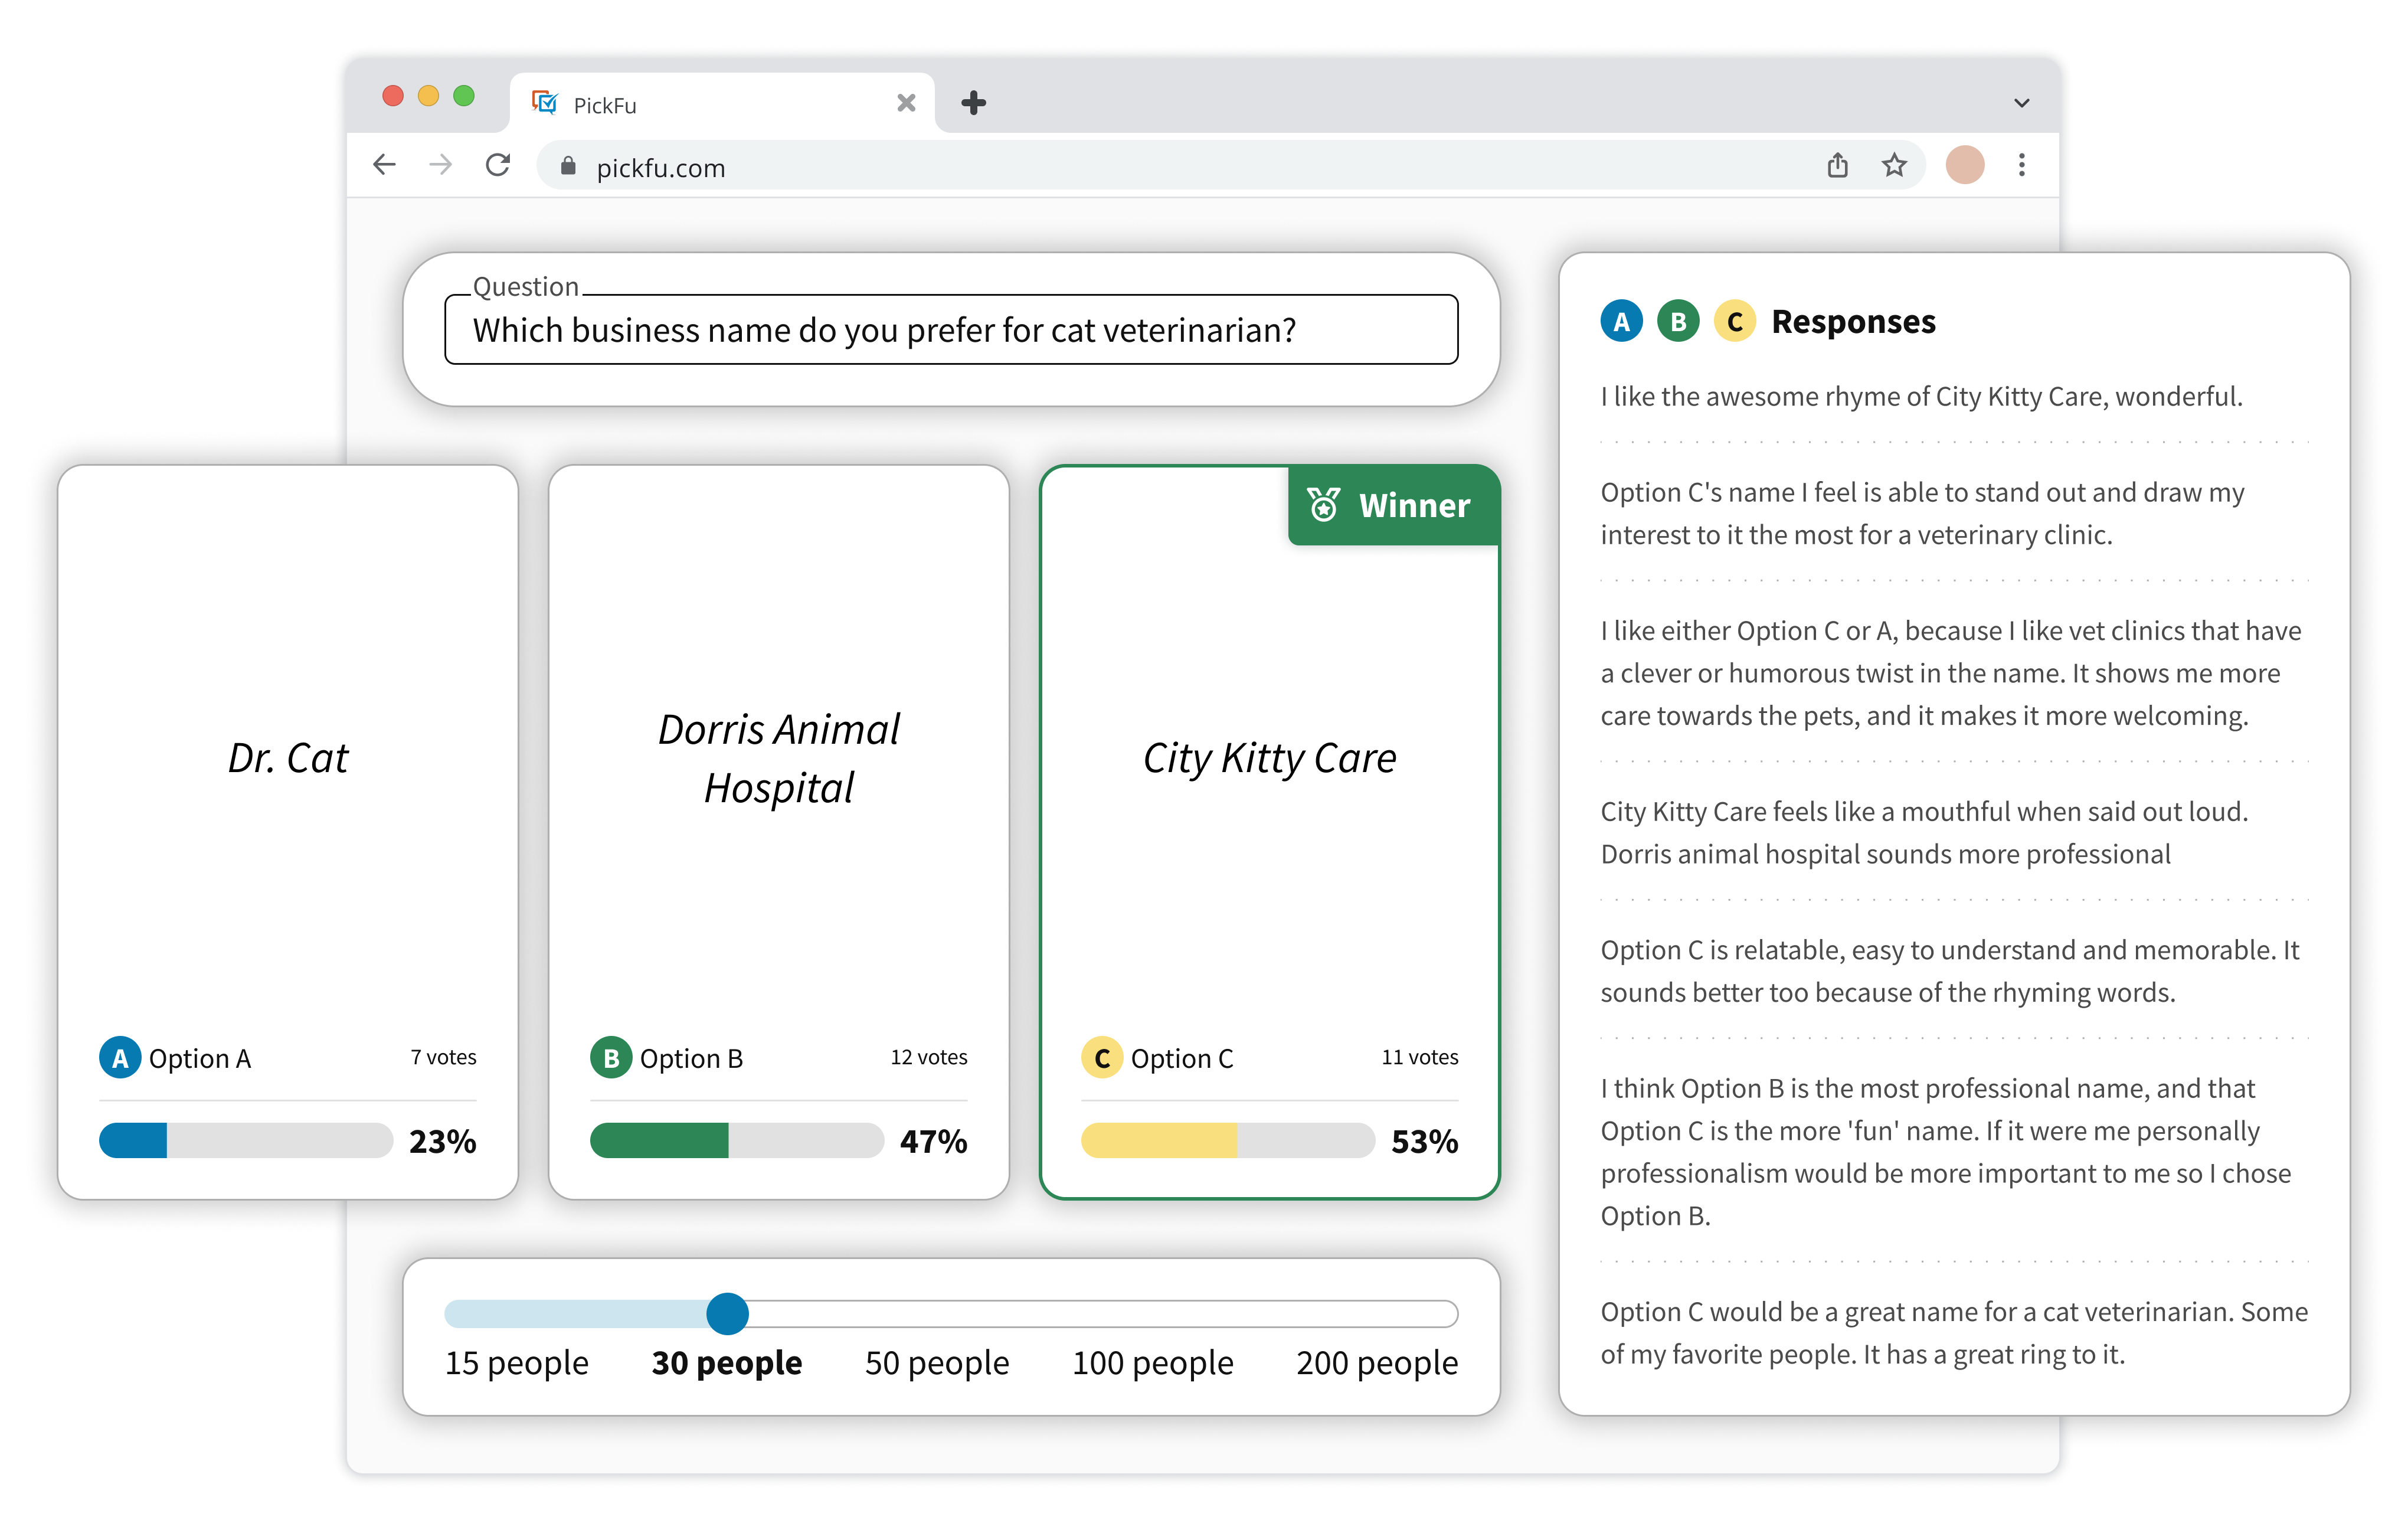2408x1530 pixels.
Task: Open a new tab with plus button
Action: [973, 103]
